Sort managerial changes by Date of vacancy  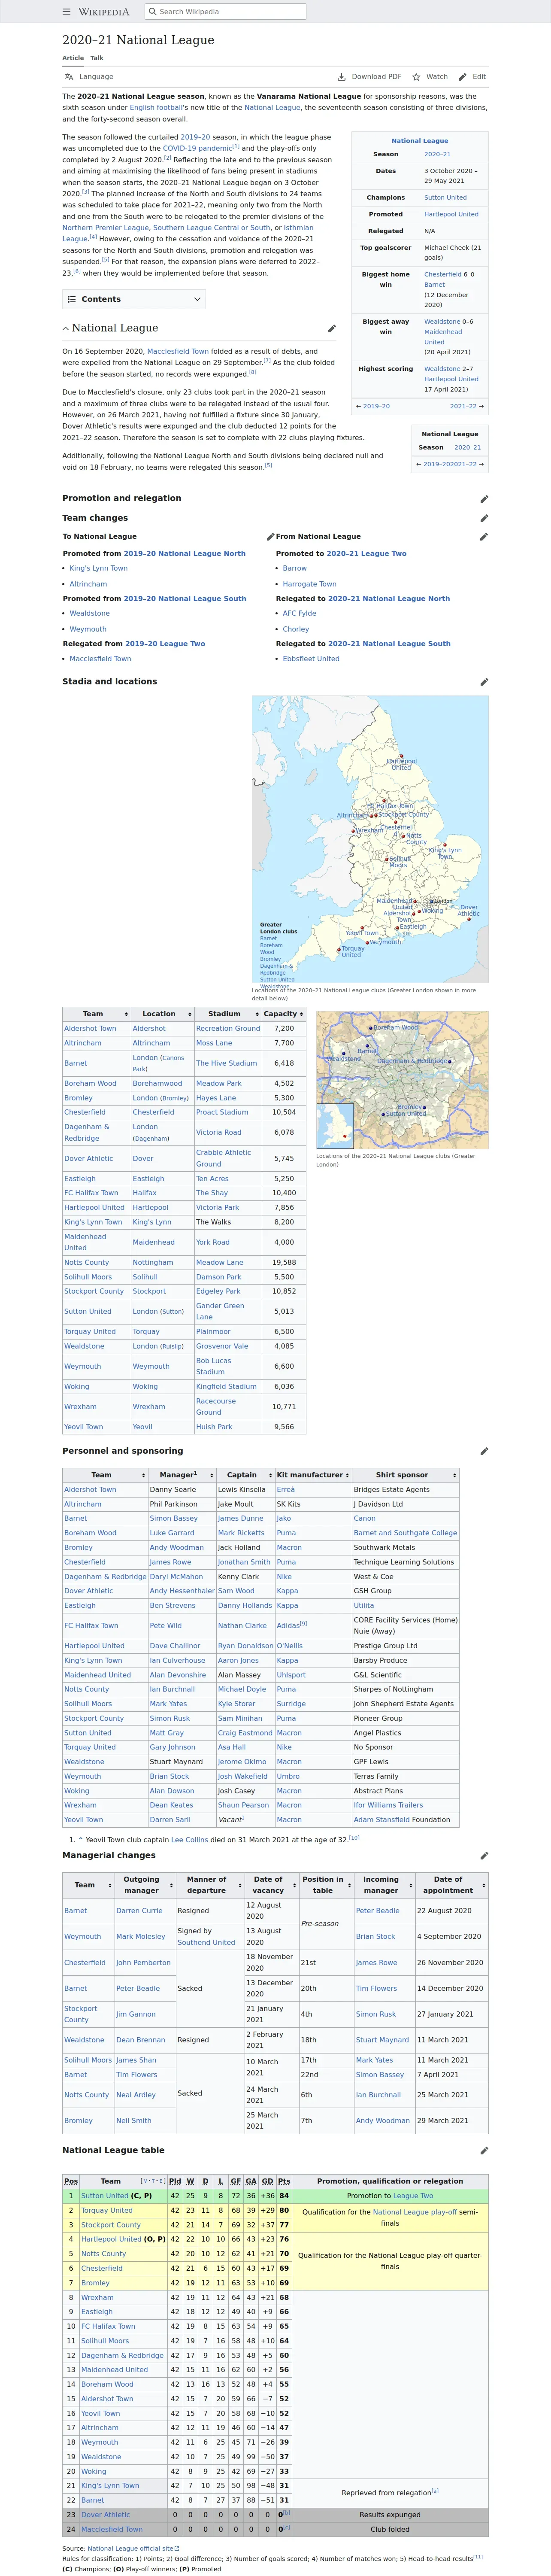272,1885
